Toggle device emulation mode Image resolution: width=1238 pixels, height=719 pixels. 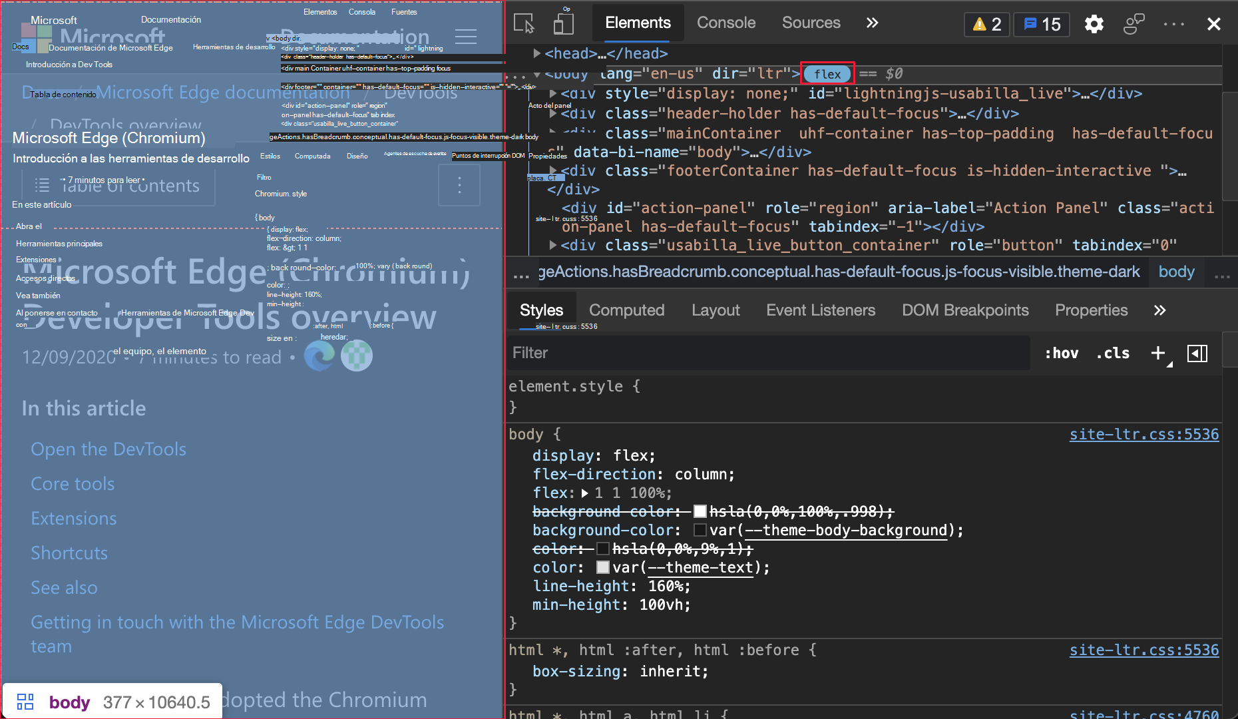(x=563, y=23)
